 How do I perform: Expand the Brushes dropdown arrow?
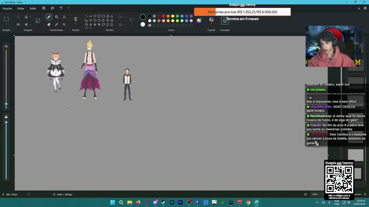(76, 24)
